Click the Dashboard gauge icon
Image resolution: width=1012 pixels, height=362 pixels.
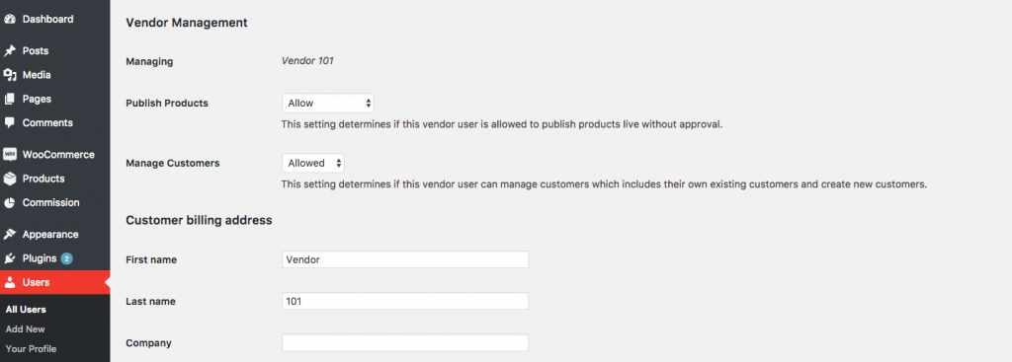pyautogui.click(x=10, y=20)
